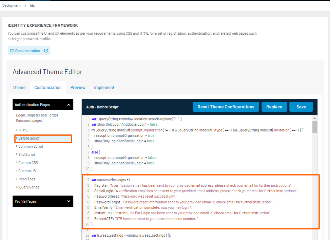Image resolution: width=330 pixels, height=240 pixels.
Task: Click the external link icon beside Documentation
Action: tap(46, 51)
